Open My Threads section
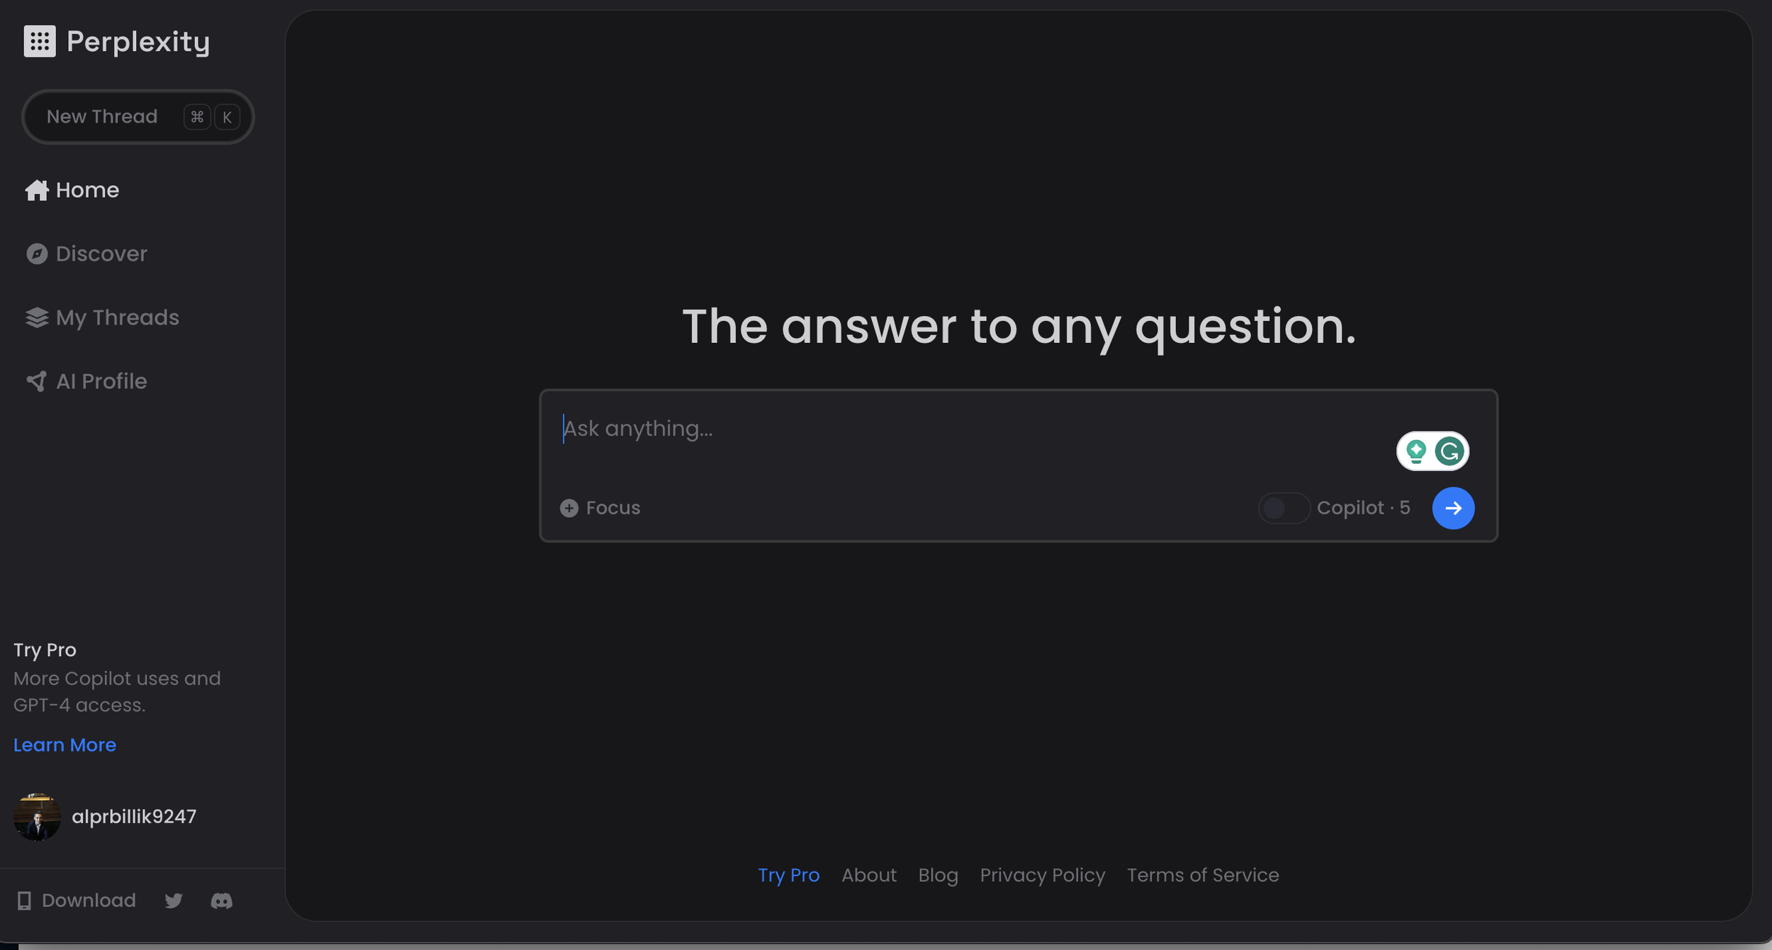The height and width of the screenshot is (950, 1772). point(117,317)
